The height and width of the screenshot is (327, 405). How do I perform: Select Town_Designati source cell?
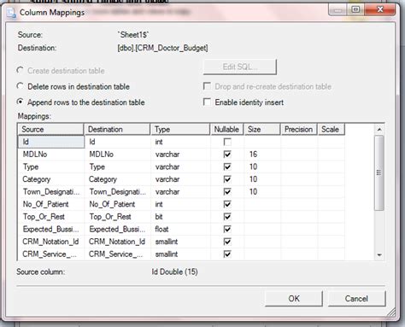click(x=51, y=192)
